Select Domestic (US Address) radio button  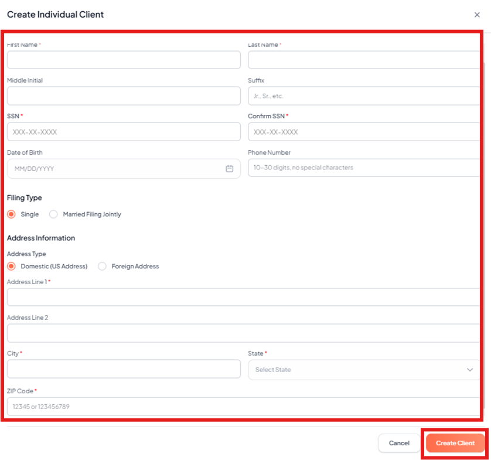[11, 266]
